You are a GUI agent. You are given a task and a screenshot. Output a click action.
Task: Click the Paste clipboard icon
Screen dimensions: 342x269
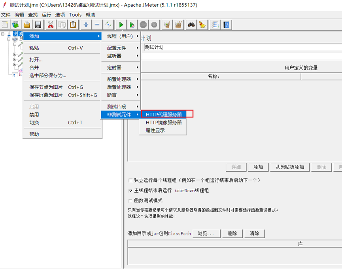point(73,25)
